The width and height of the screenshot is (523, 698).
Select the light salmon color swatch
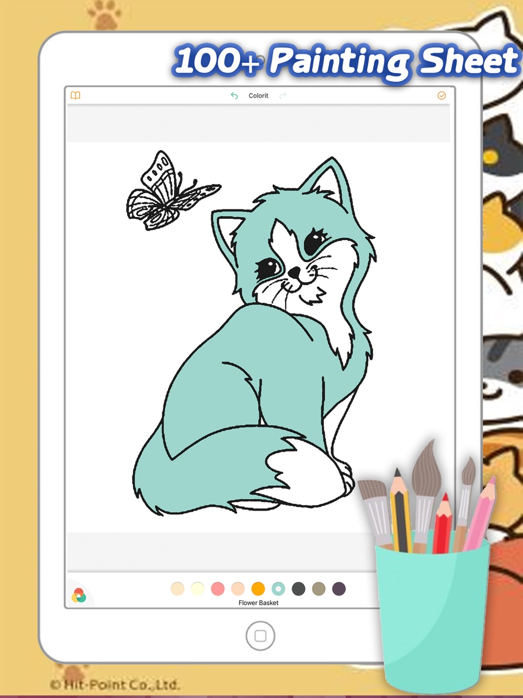[x=238, y=589]
